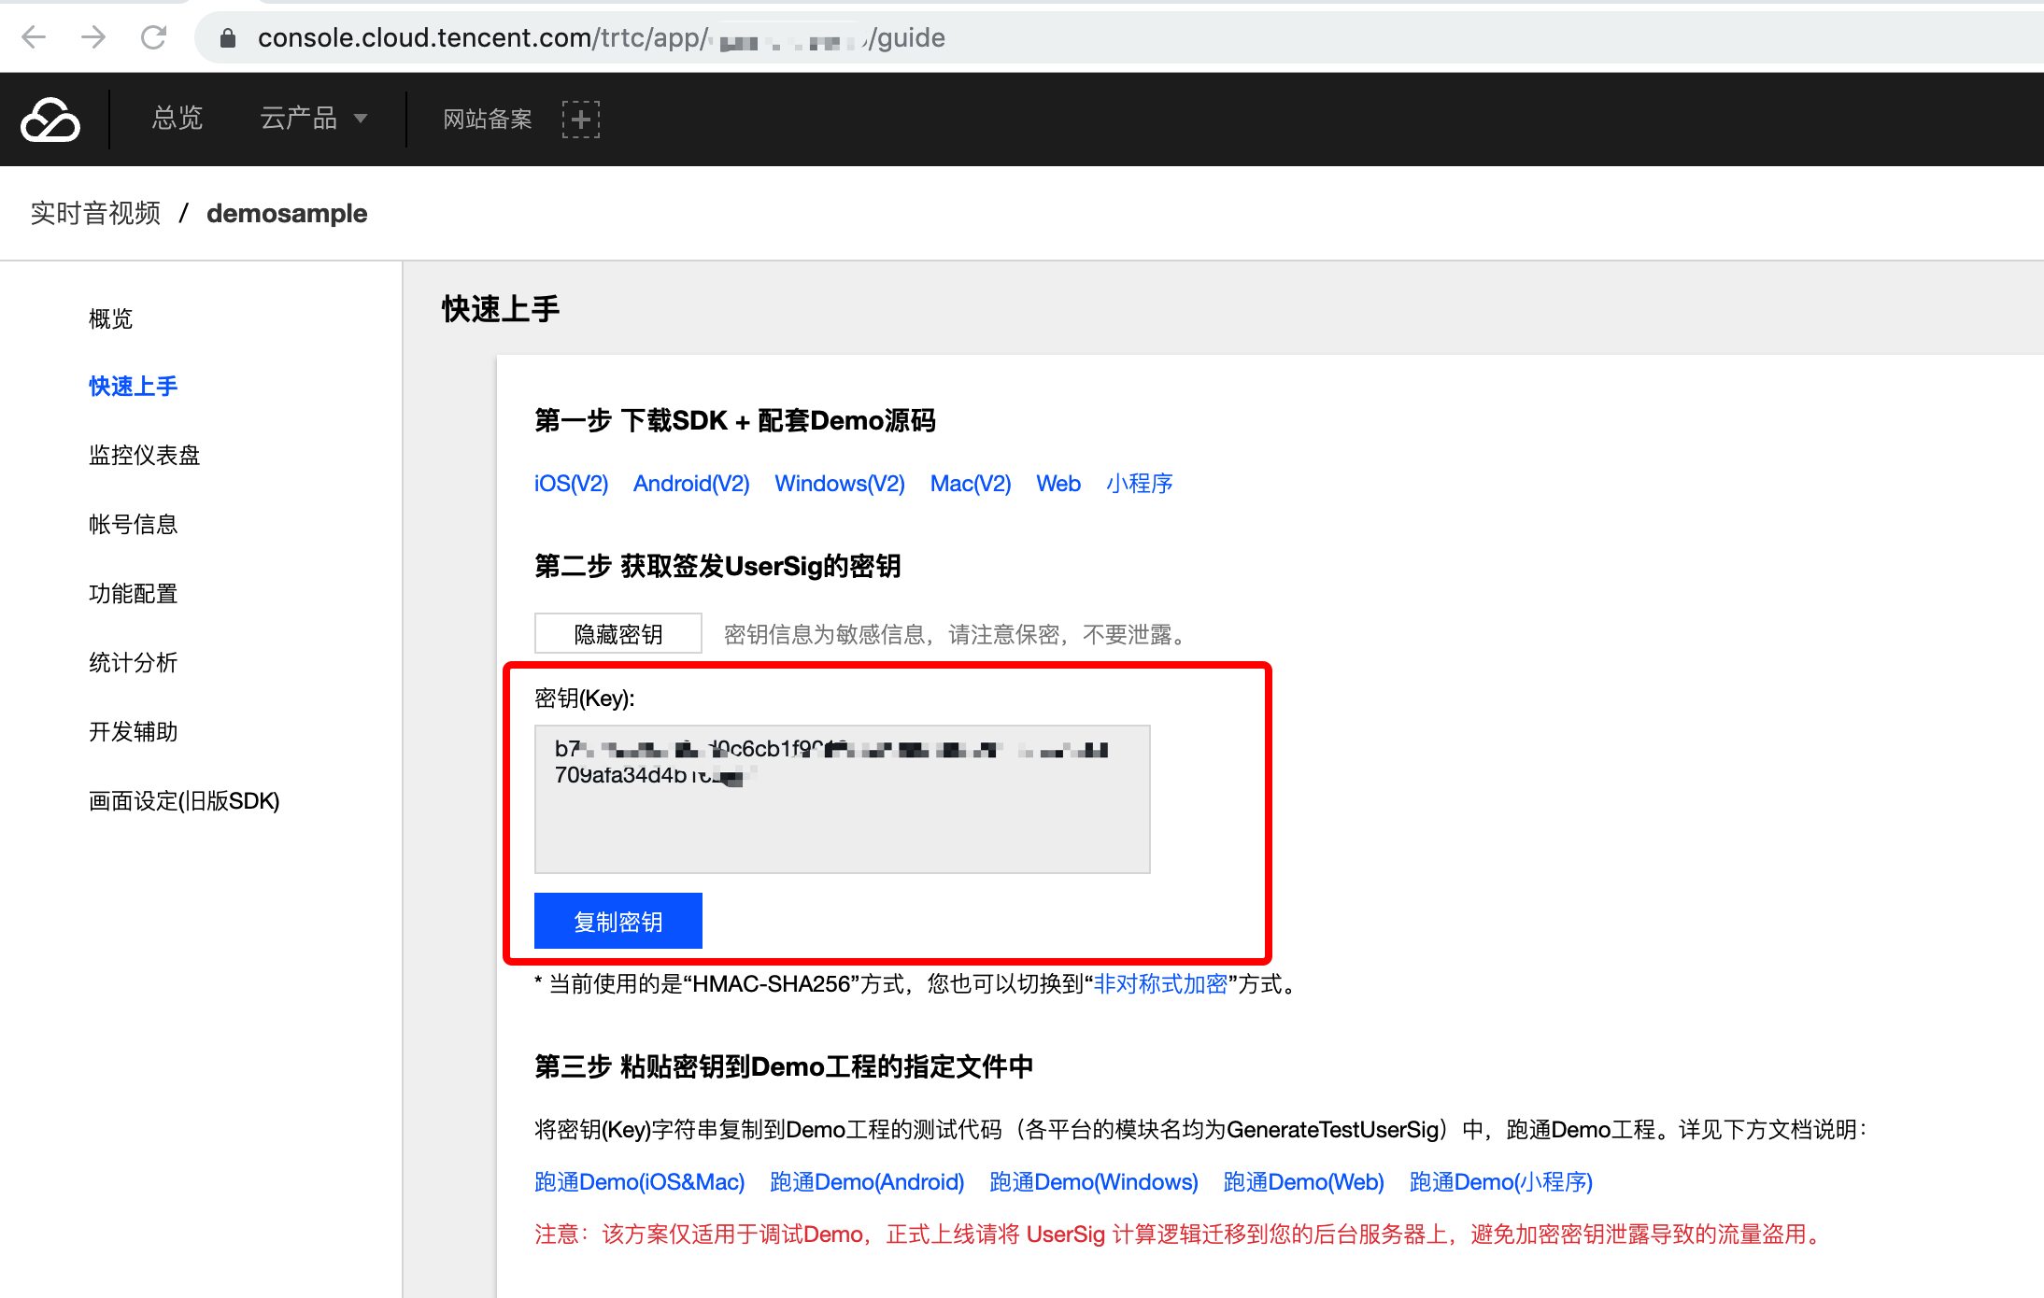Click the demosample breadcrumb title
Viewport: 2044px width, 1298px height.
[287, 214]
